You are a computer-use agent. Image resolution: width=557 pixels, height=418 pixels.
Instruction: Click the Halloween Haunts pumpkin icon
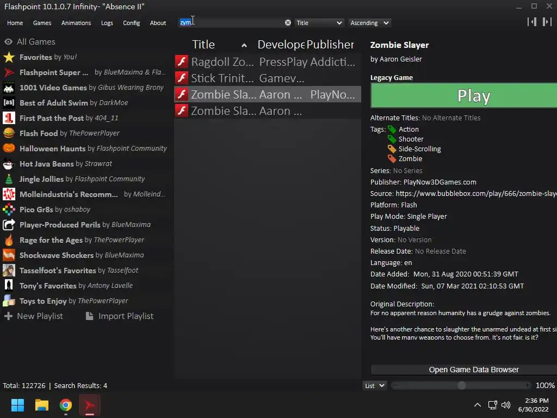tap(9, 148)
